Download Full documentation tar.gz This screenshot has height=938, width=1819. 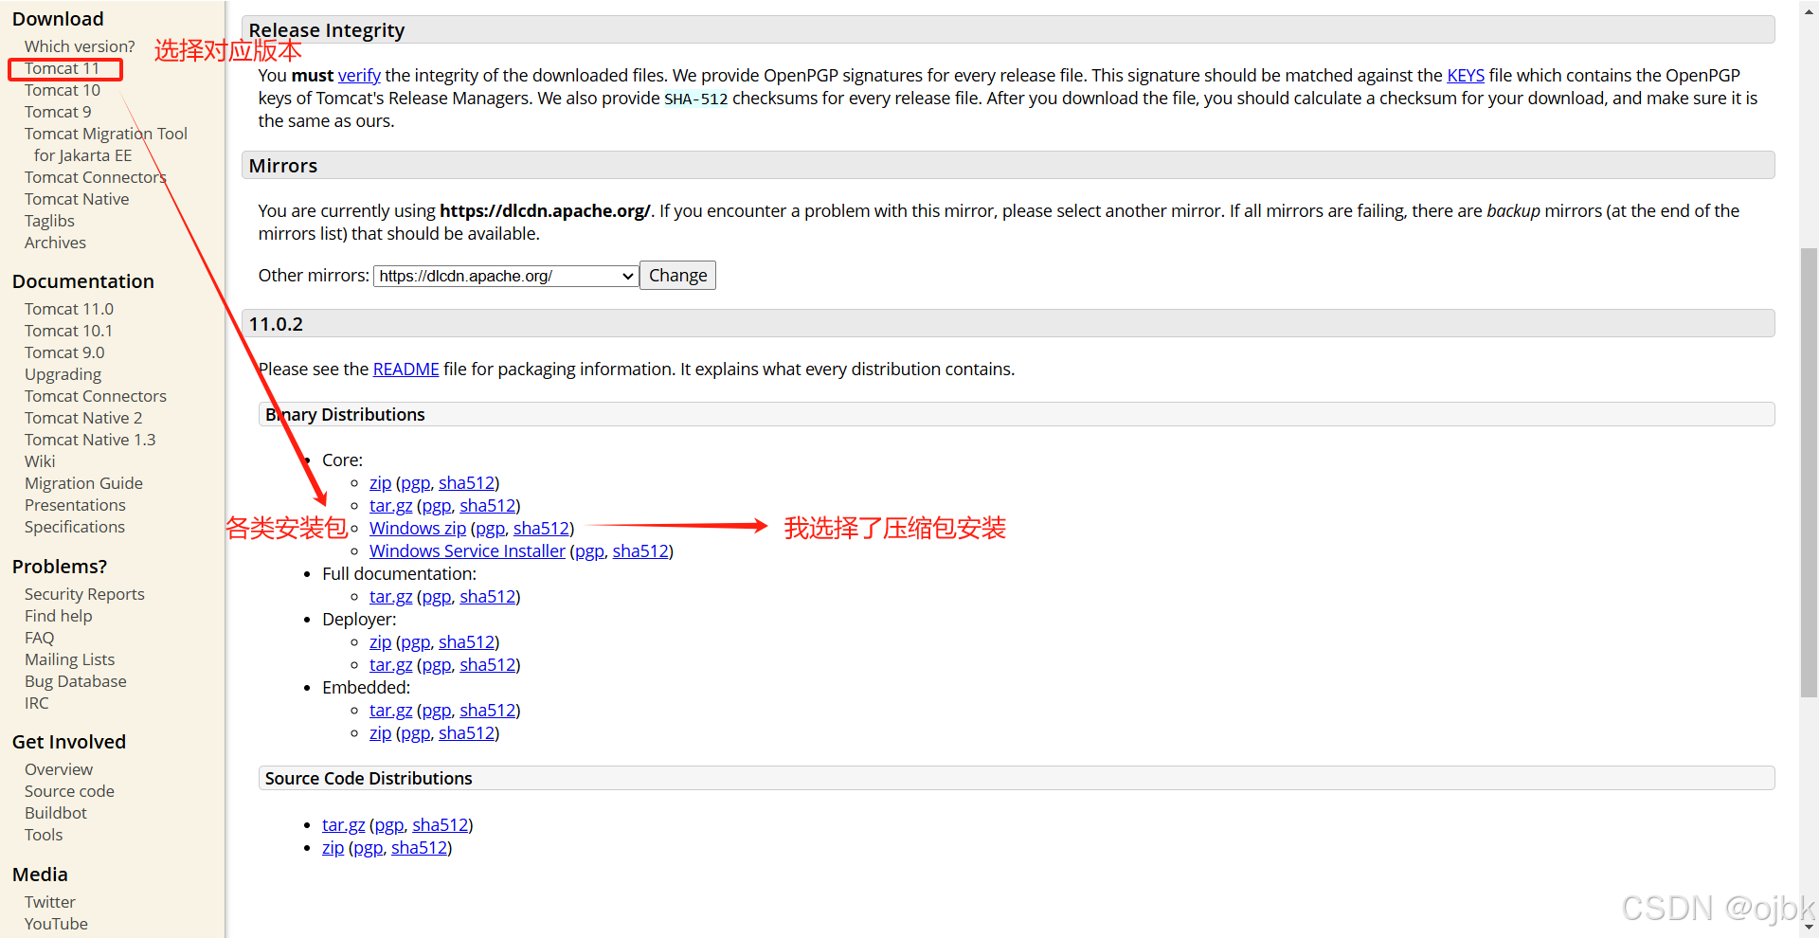[390, 597]
